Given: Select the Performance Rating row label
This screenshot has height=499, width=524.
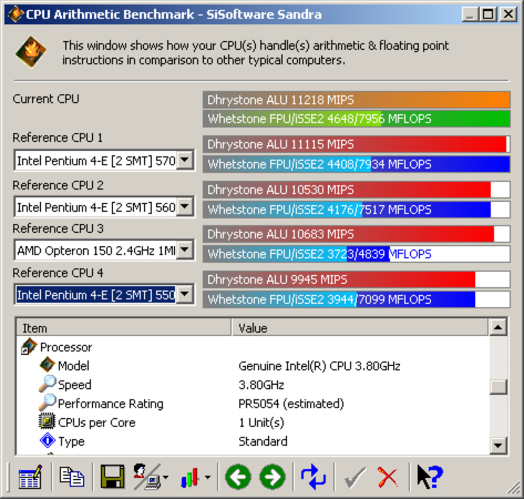Looking at the screenshot, I should pyautogui.click(x=111, y=404).
